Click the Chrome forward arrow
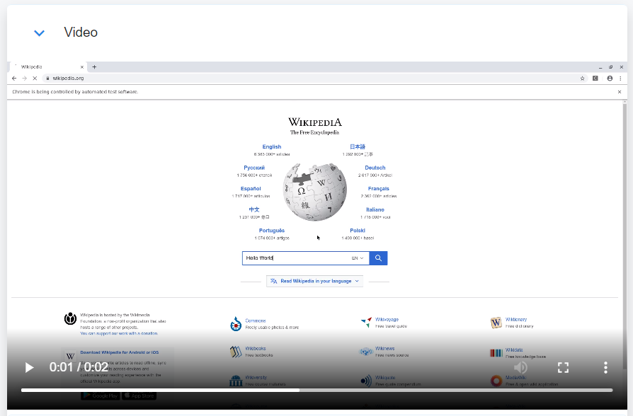Viewport: 633px width, 416px height. [x=24, y=79]
